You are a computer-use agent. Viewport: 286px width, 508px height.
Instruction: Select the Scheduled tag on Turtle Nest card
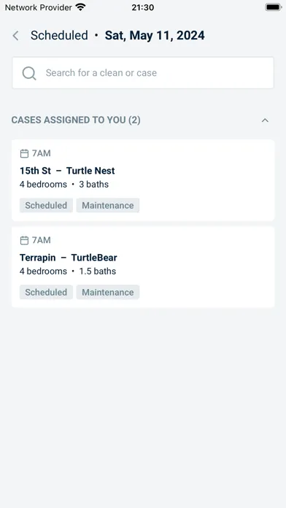click(x=46, y=205)
